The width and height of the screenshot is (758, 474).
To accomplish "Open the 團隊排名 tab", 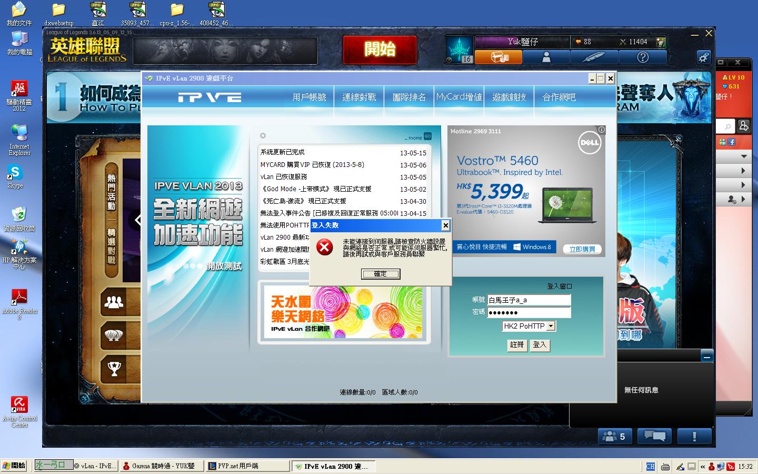I will tap(409, 97).
